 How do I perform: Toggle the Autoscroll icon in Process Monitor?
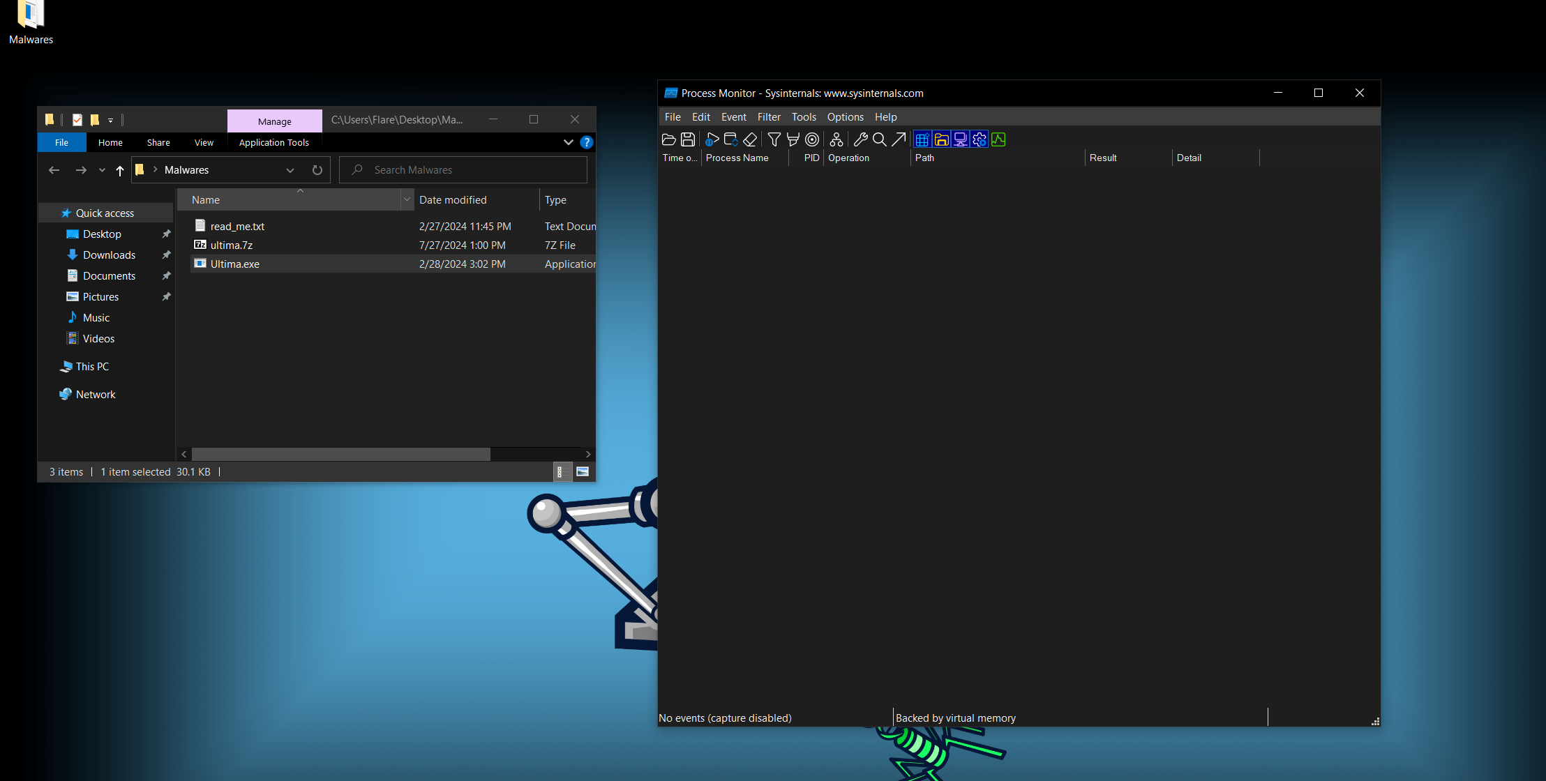[730, 139]
